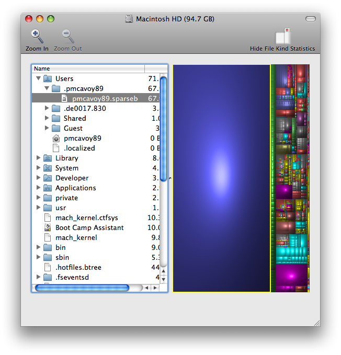Click the Developer folder icon

click(x=48, y=178)
